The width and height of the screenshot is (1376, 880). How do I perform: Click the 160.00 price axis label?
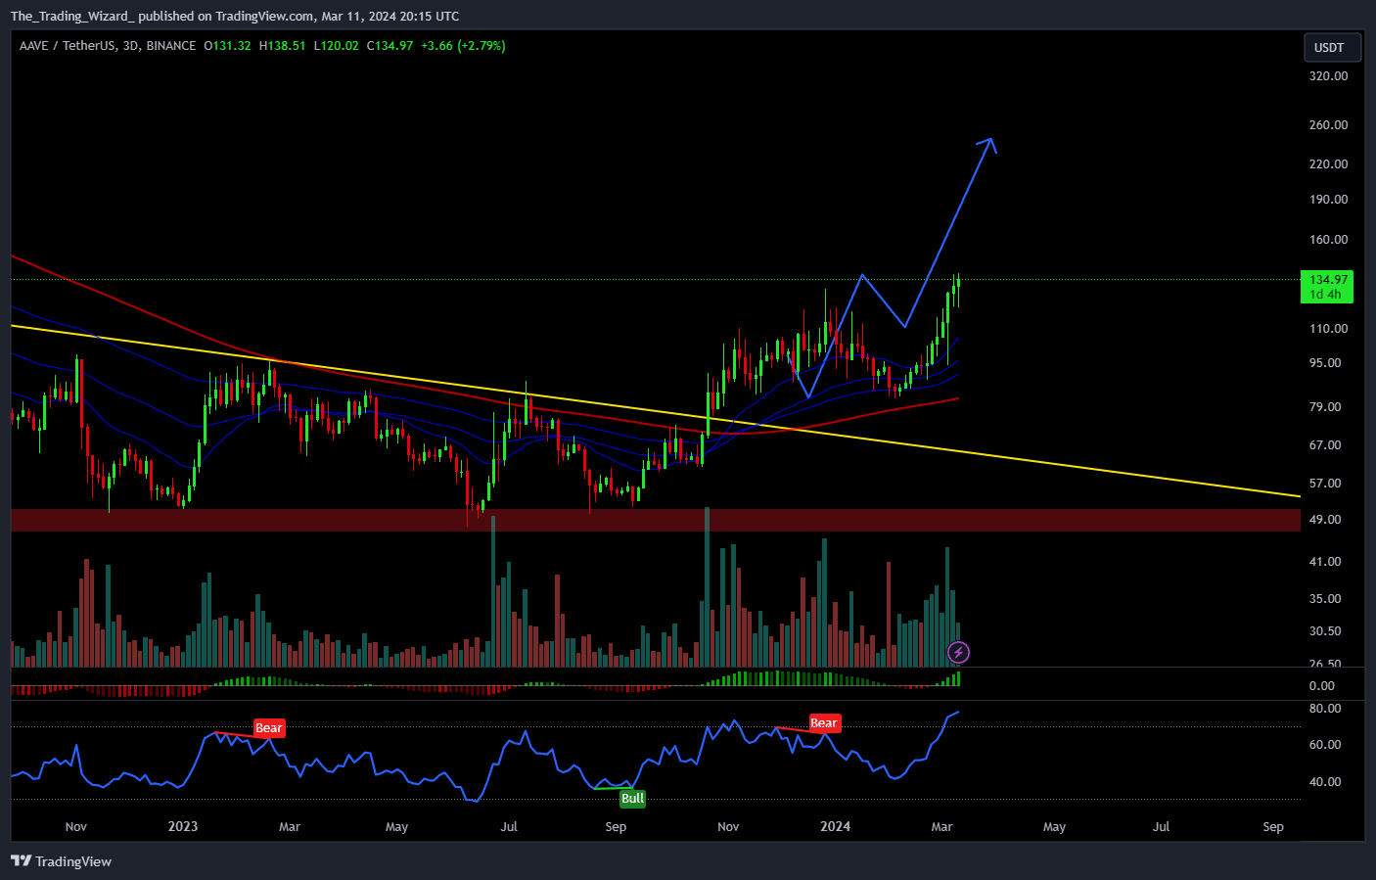pyautogui.click(x=1328, y=240)
